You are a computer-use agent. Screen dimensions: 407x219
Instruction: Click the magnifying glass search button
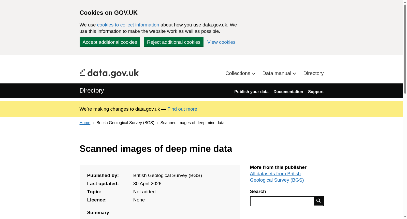tap(318, 201)
